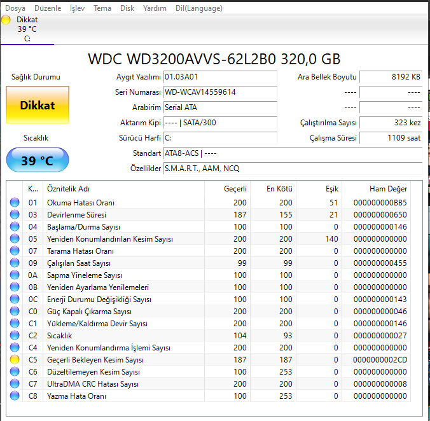Click raw value 000000000455
The image size is (430, 421).
click(x=380, y=263)
